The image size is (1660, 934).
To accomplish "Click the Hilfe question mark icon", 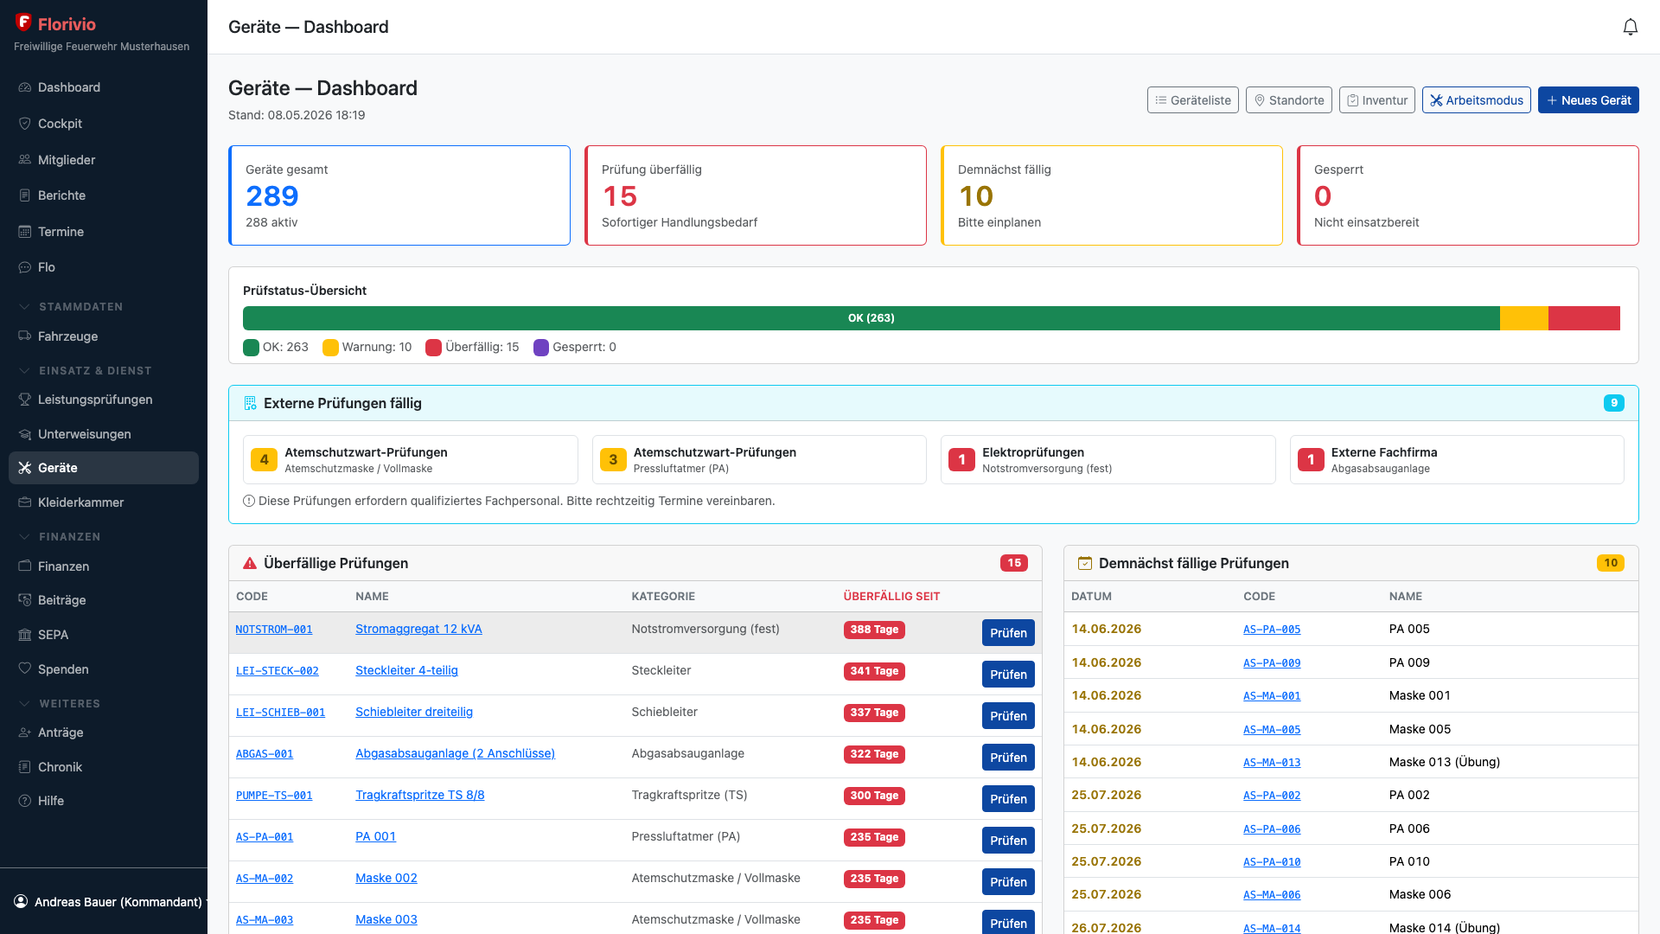I will click(x=25, y=801).
